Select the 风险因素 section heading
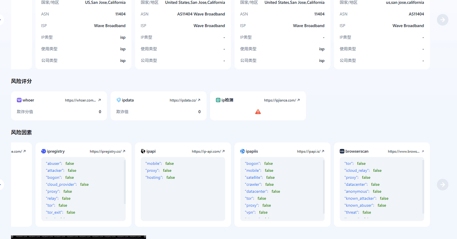457x239 pixels. [22, 132]
